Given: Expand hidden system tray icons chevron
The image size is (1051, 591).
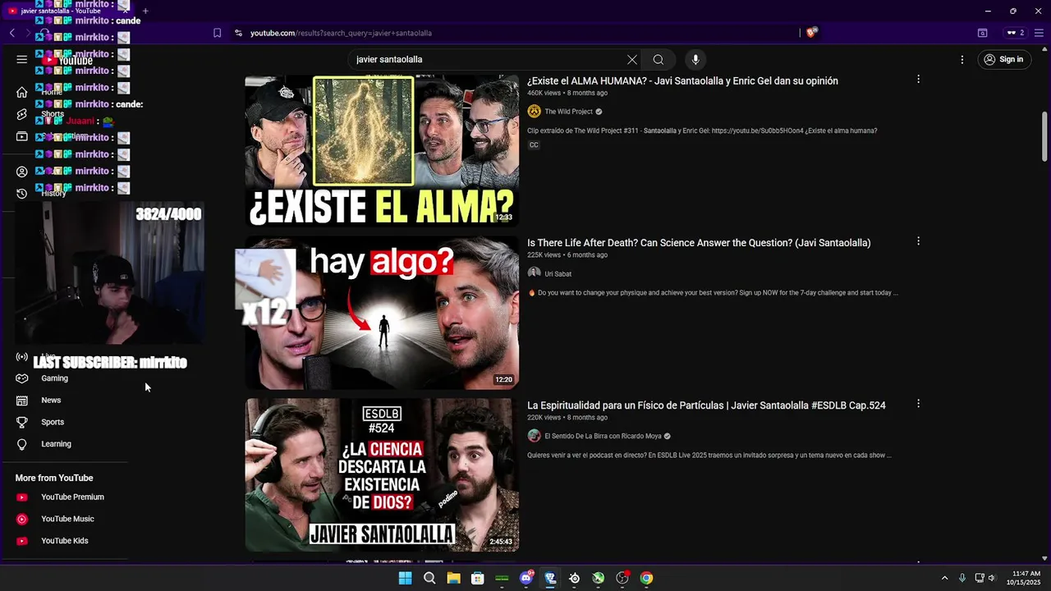Looking at the screenshot, I should click(944, 578).
